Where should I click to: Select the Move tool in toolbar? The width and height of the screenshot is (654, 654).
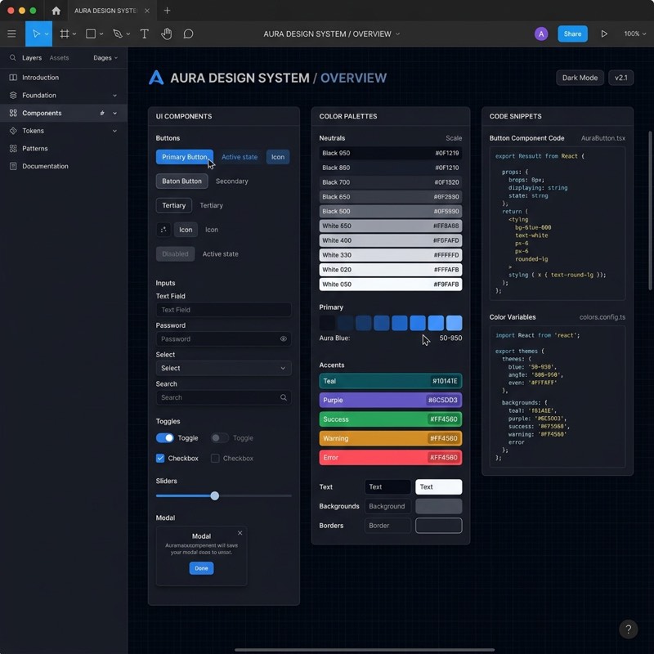(x=35, y=34)
